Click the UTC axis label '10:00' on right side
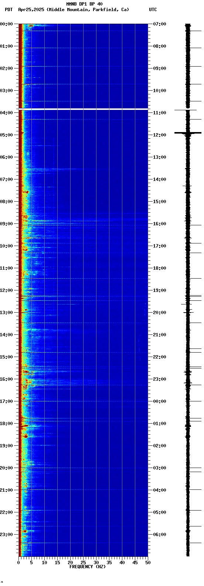Image resolution: width=204 pixels, height=586 pixels. click(159, 91)
